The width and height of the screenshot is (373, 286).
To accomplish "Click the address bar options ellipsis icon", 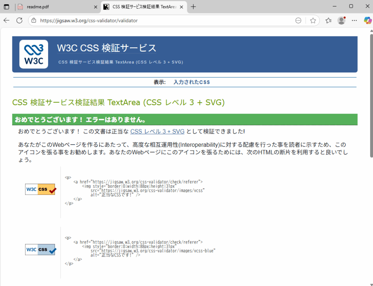I will pos(298,21).
